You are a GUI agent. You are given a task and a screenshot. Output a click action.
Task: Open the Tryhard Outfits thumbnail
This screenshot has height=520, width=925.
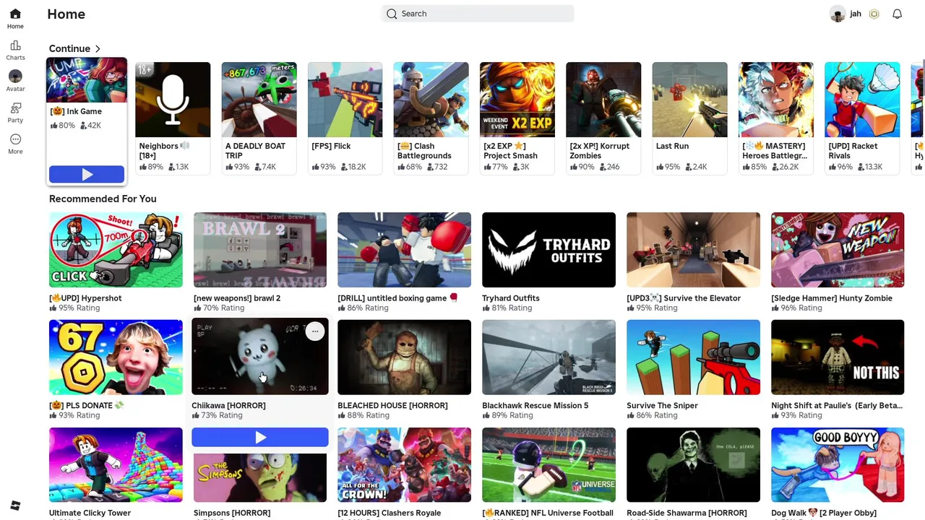[x=548, y=250]
